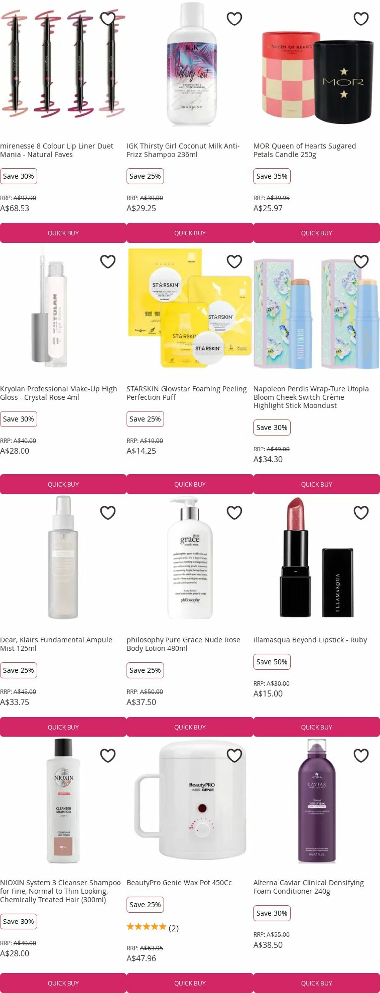The image size is (380, 993).
Task: Quick buy Kryolan High Gloss Crystal Rose
Action: click(x=63, y=484)
